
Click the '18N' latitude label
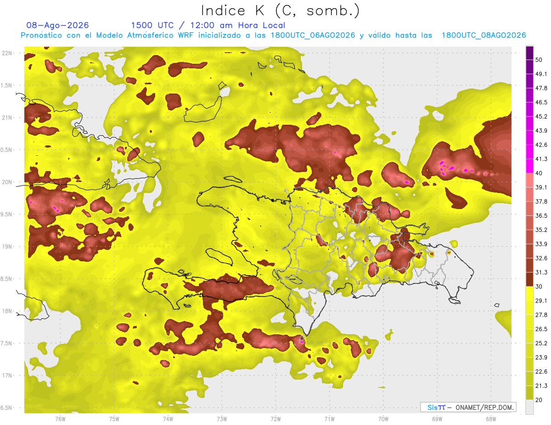[6, 311]
